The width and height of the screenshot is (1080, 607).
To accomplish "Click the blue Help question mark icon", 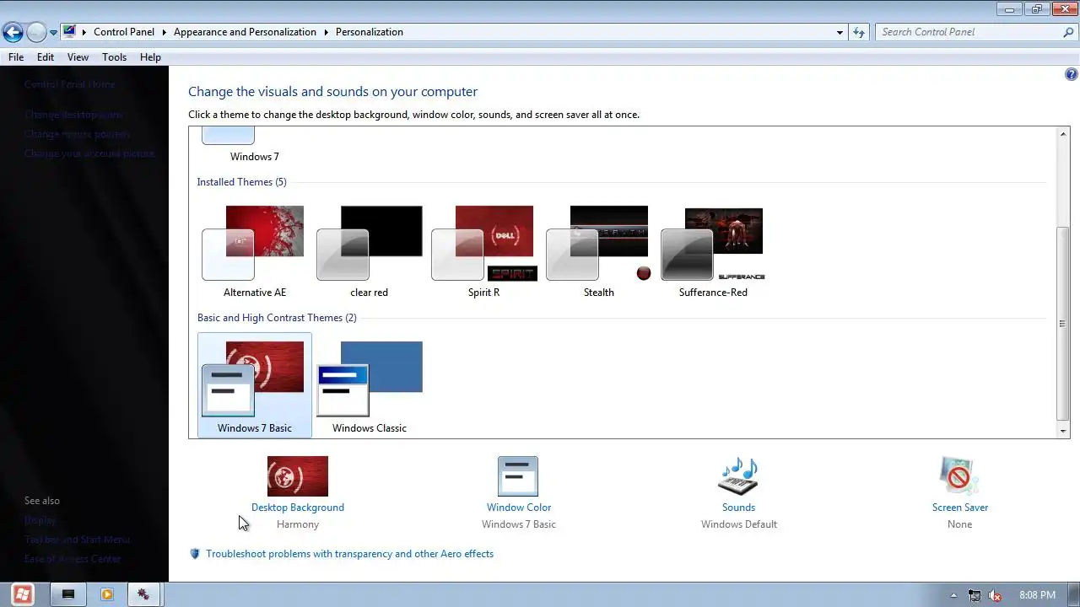I will [x=1072, y=74].
